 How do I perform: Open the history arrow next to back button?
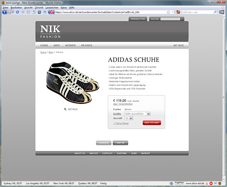pos(13,12)
